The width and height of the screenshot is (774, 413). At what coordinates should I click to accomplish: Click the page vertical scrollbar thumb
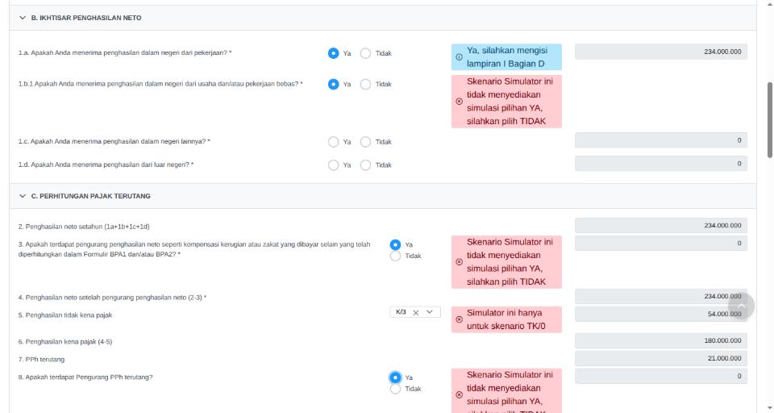769,120
